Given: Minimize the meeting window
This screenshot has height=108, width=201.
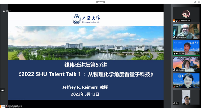Looking at the screenshot, I should pos(191,2).
